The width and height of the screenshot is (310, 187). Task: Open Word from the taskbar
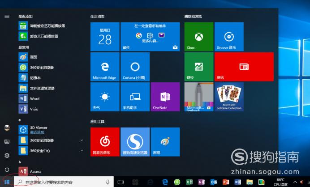pyautogui.click(x=237, y=182)
